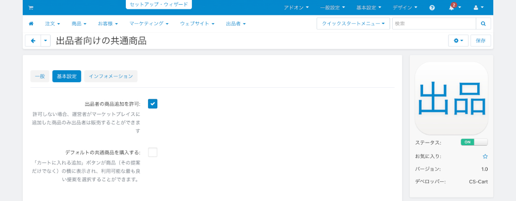Open the user account icon menu

click(x=478, y=8)
